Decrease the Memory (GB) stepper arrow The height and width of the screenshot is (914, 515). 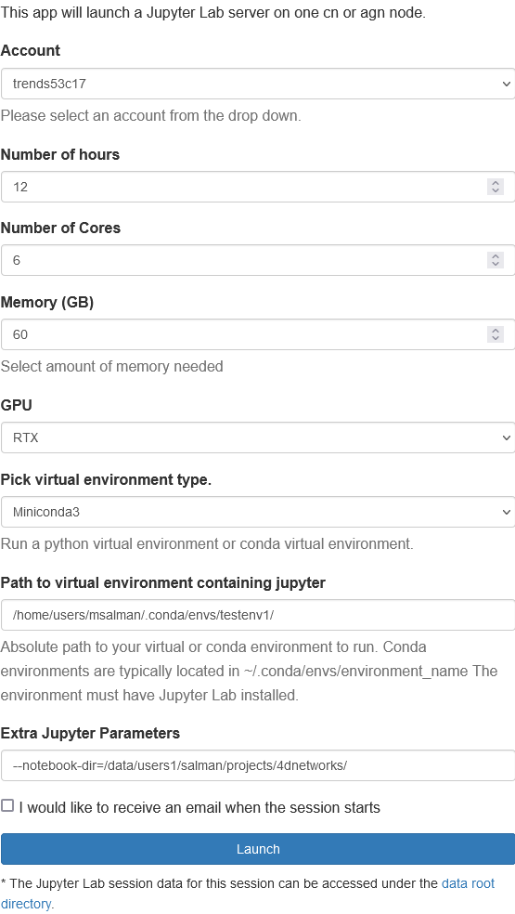click(496, 338)
